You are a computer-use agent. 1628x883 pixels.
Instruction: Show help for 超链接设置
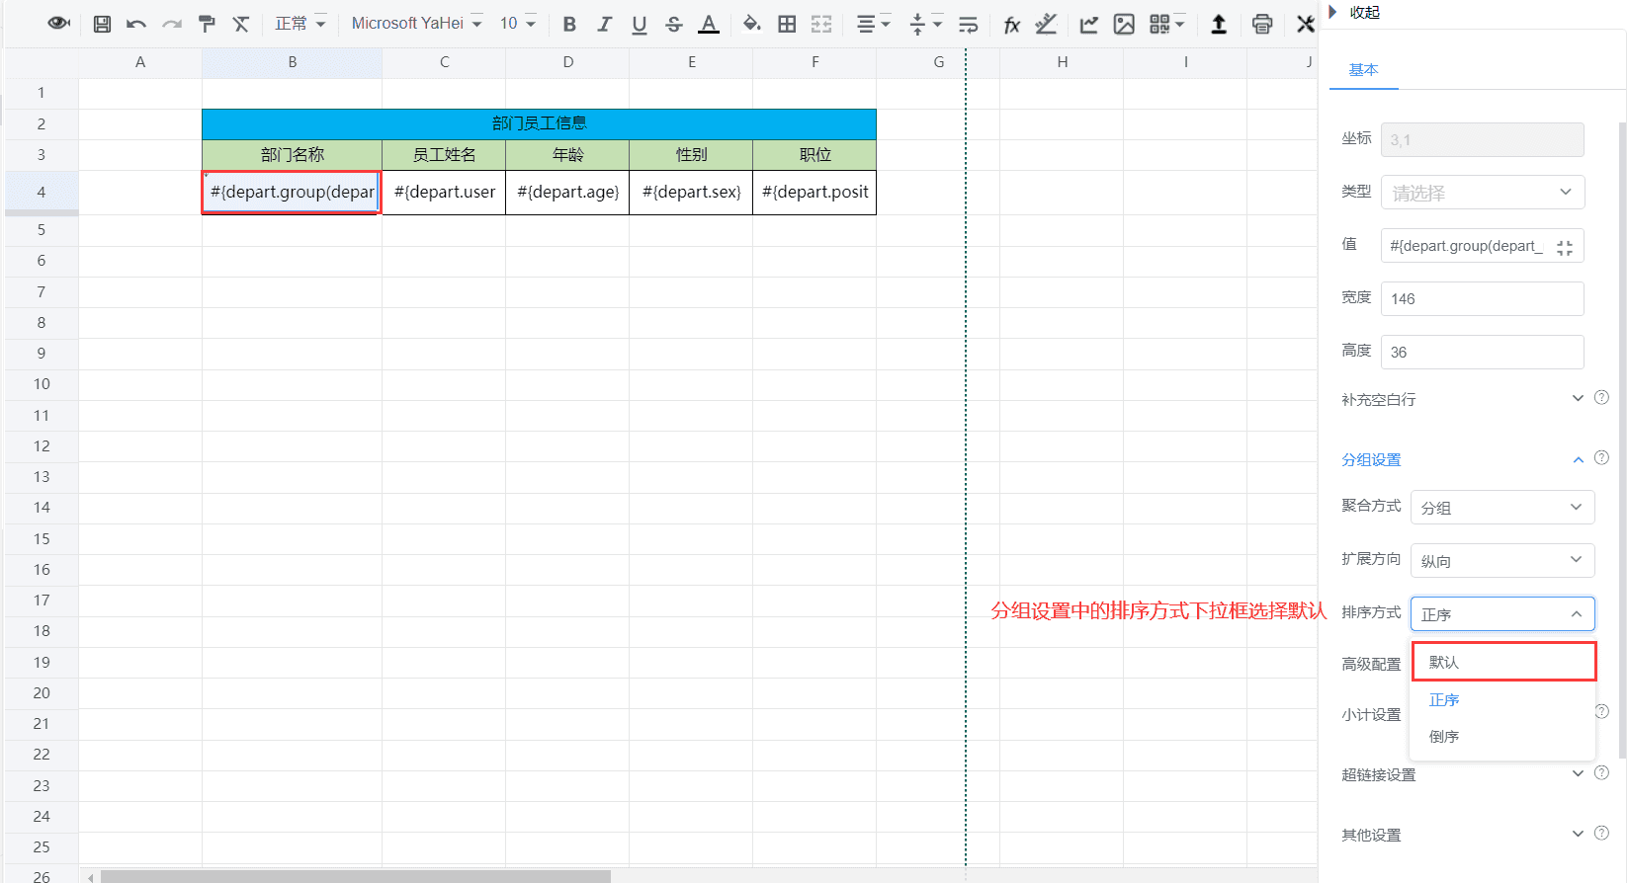(x=1602, y=772)
